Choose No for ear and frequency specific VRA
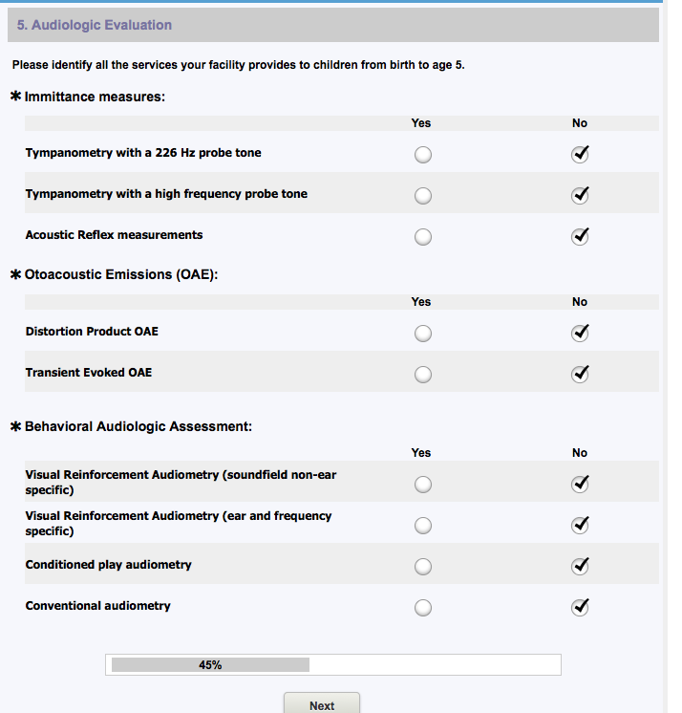The width and height of the screenshot is (682, 713). point(579,526)
